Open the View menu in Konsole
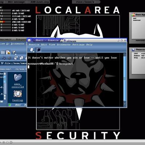Screen dimensions: 145x145 pyautogui.click(x=52, y=45)
